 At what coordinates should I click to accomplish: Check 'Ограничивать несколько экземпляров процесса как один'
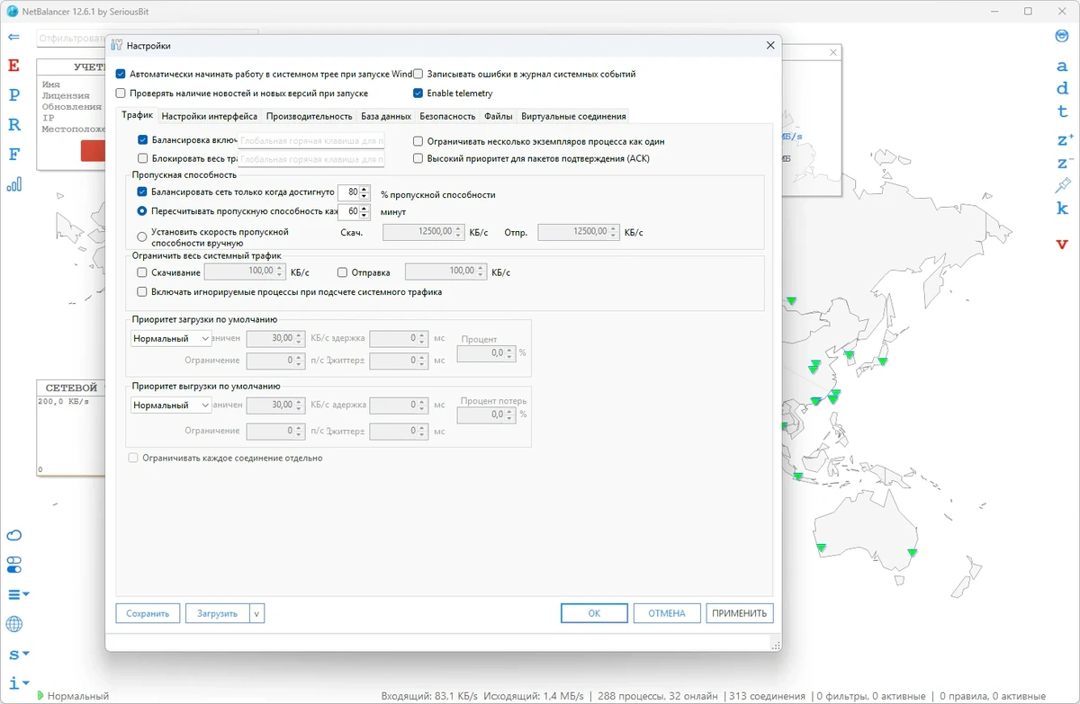tap(418, 141)
